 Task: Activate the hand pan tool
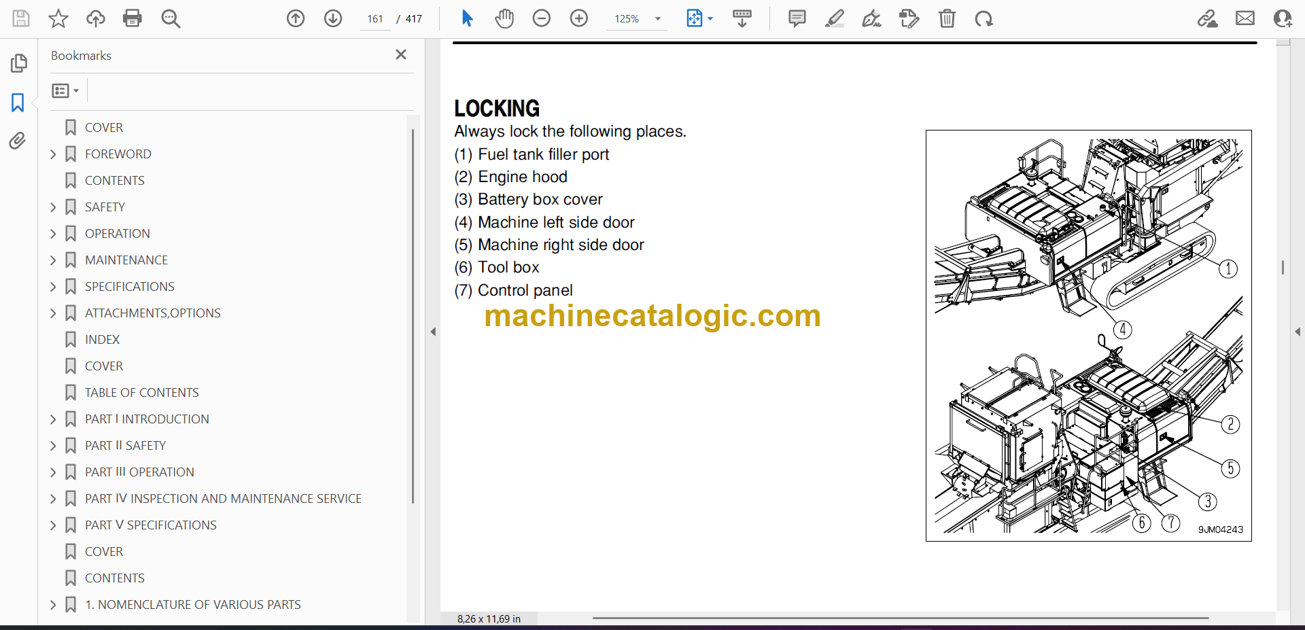504,18
